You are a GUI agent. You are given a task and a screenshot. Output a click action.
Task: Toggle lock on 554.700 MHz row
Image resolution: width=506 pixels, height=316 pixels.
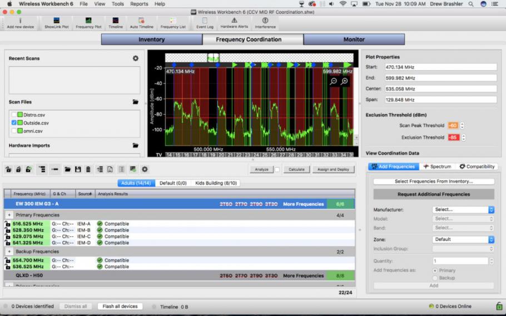[x=7, y=260]
